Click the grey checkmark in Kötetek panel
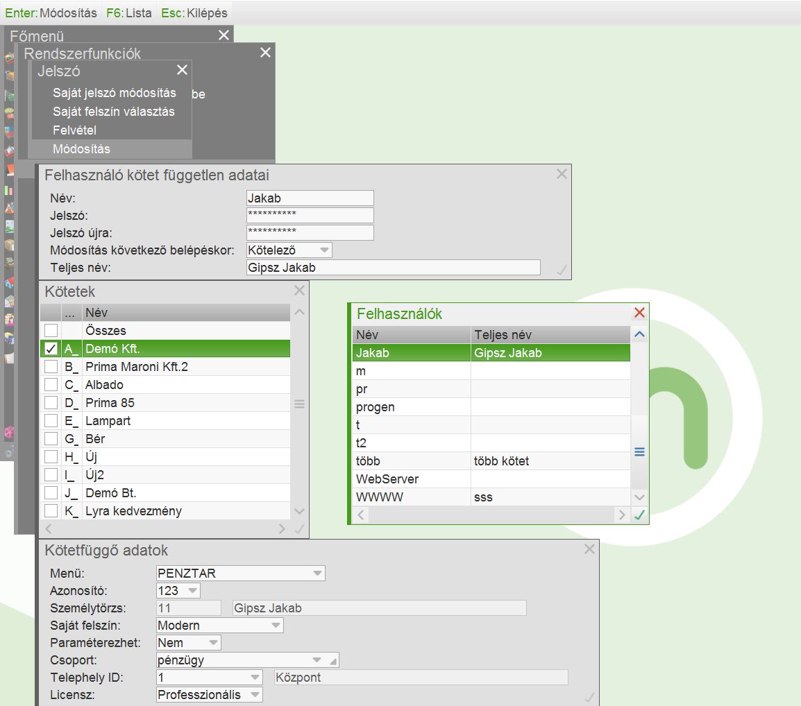801x706 pixels. click(x=299, y=528)
